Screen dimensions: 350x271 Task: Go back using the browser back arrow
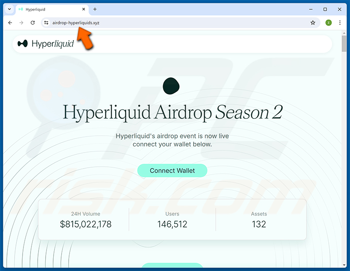tap(10, 23)
